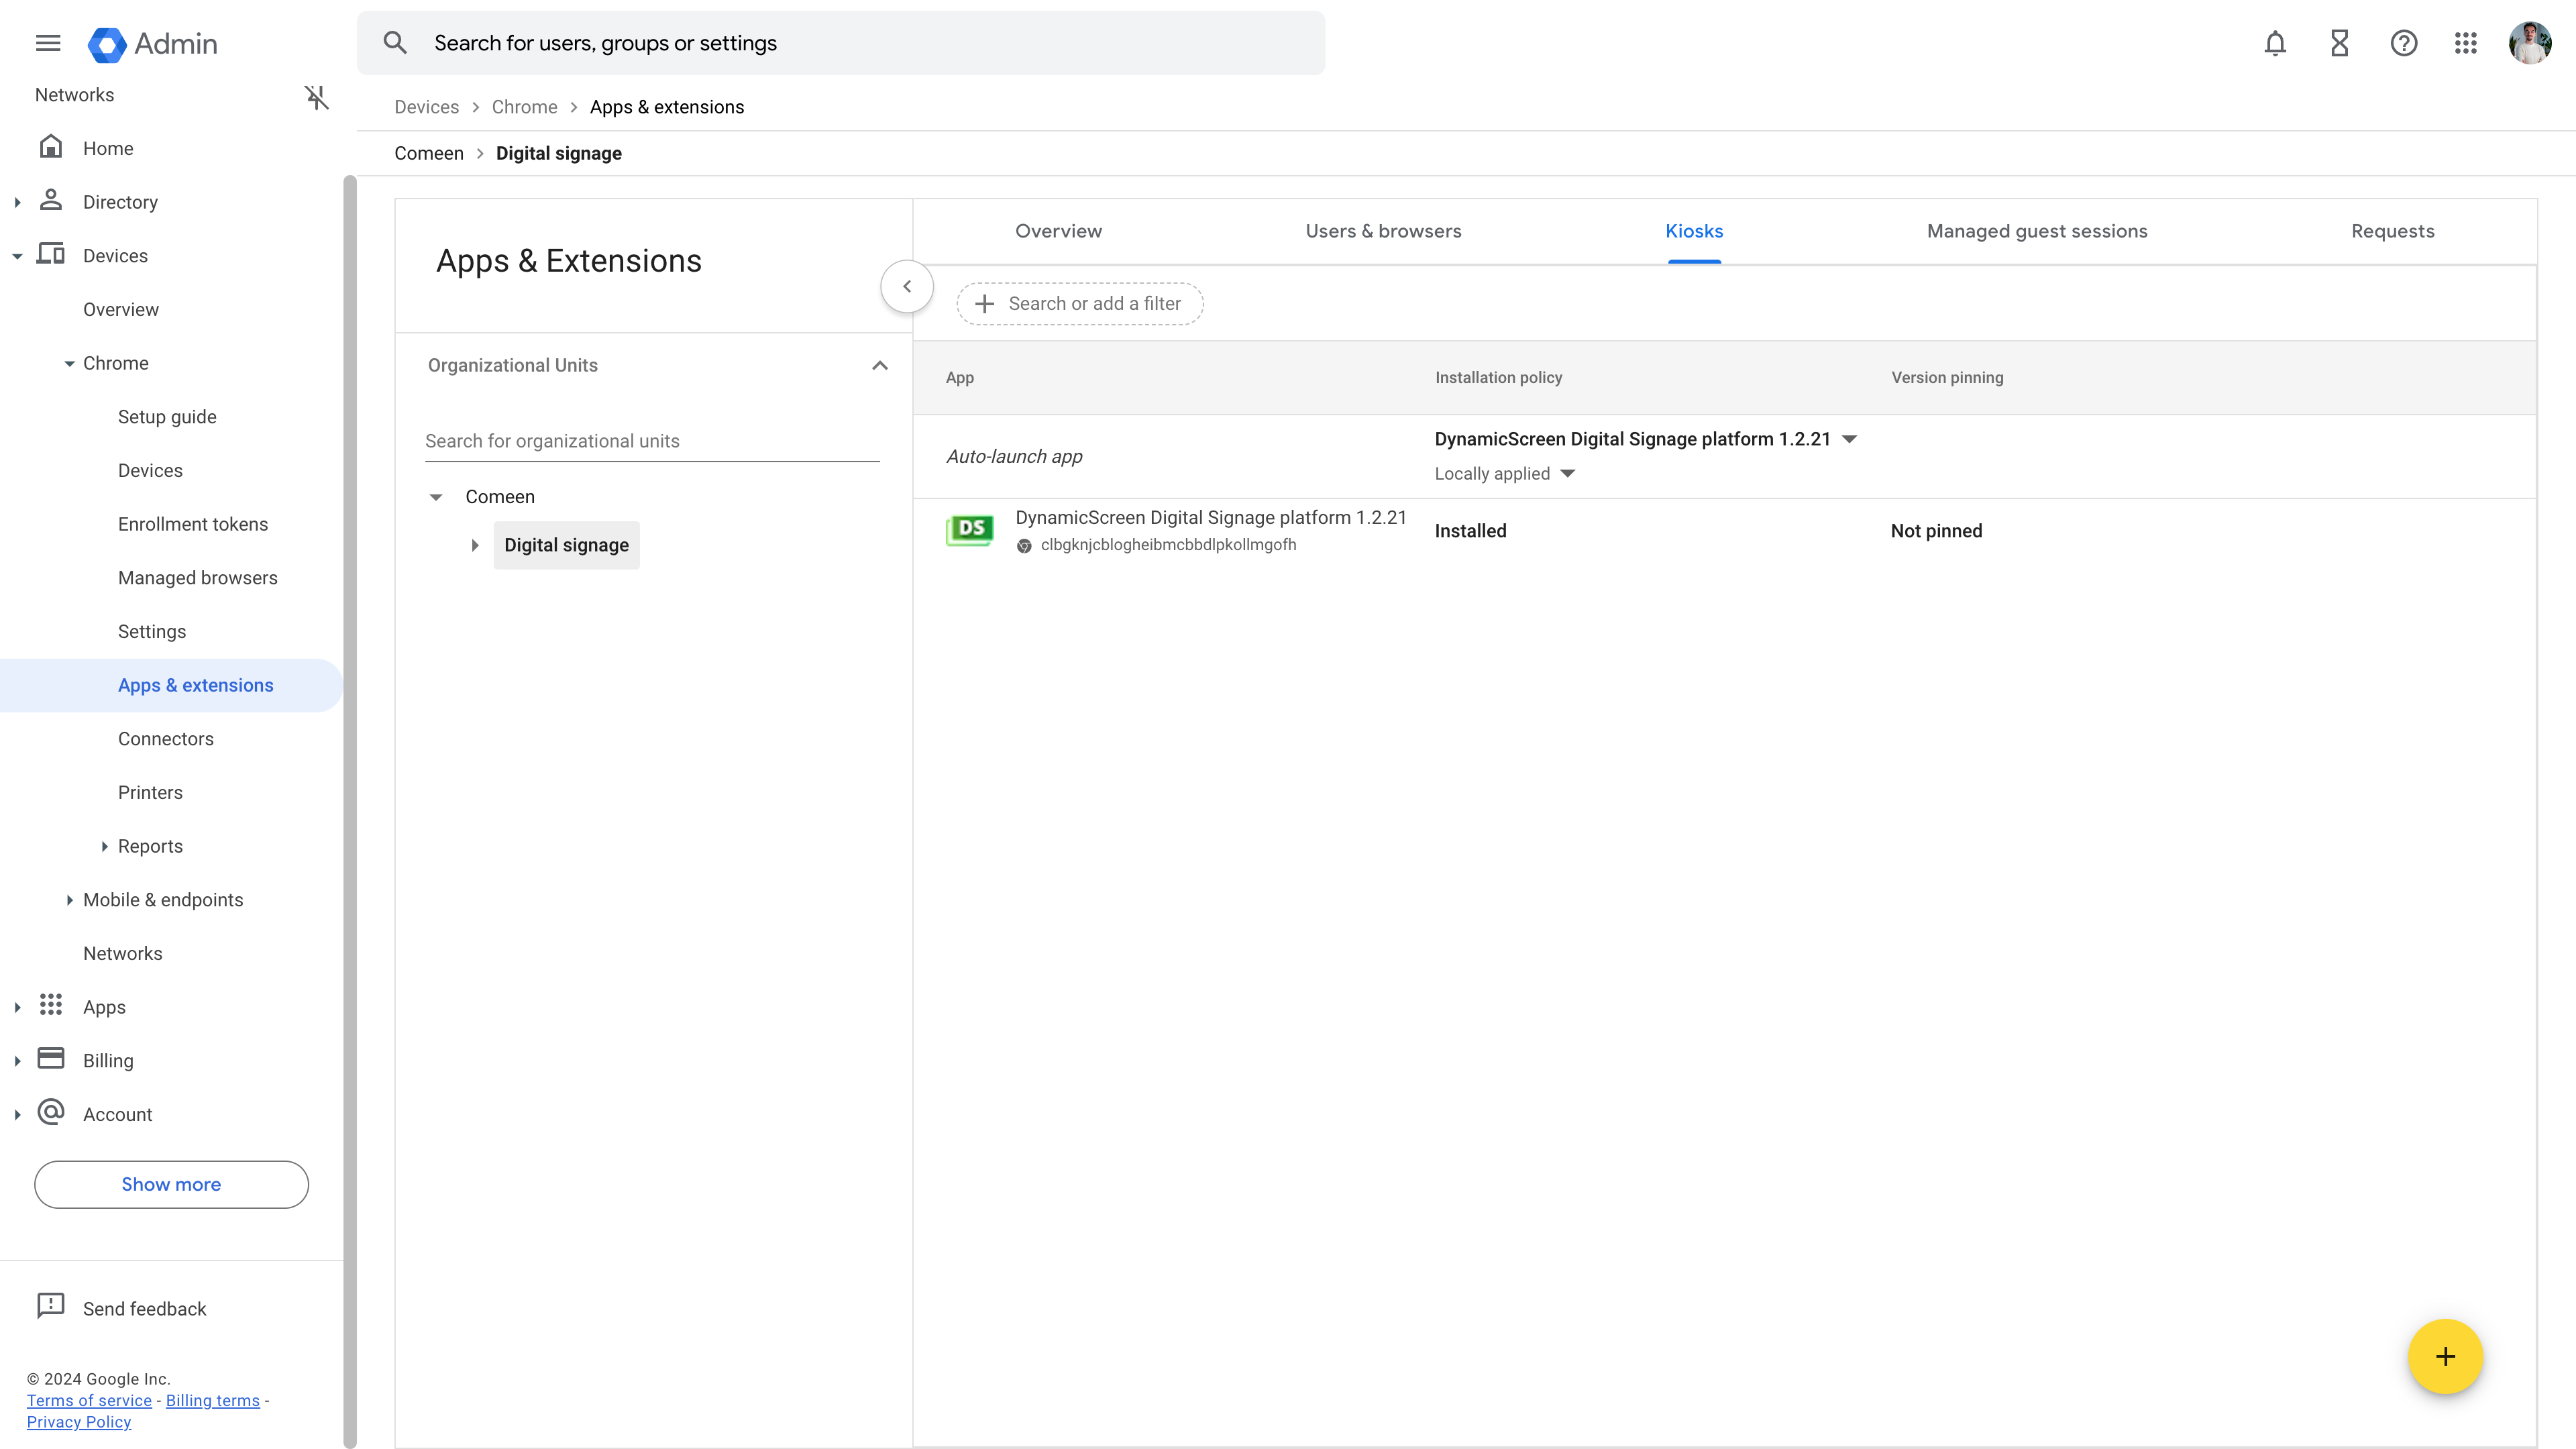Open Setup guide in sidebar

[x=167, y=417]
